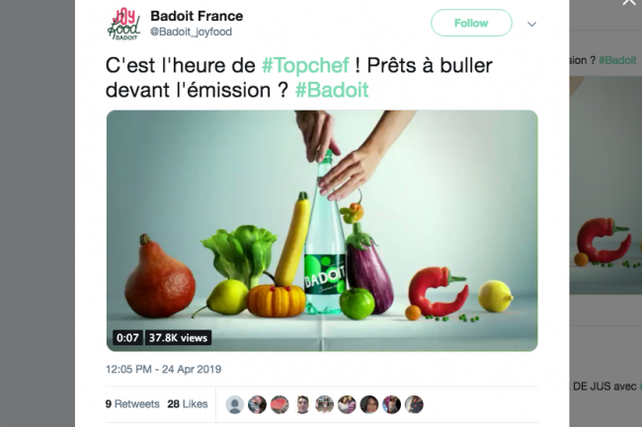This screenshot has height=427, width=642.
Task: Open the #Topchef hashtag link
Action: 305,65
